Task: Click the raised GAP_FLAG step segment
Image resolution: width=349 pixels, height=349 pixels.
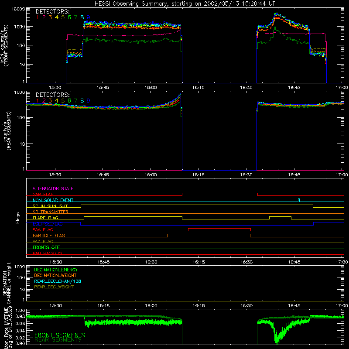Action: tap(220, 193)
